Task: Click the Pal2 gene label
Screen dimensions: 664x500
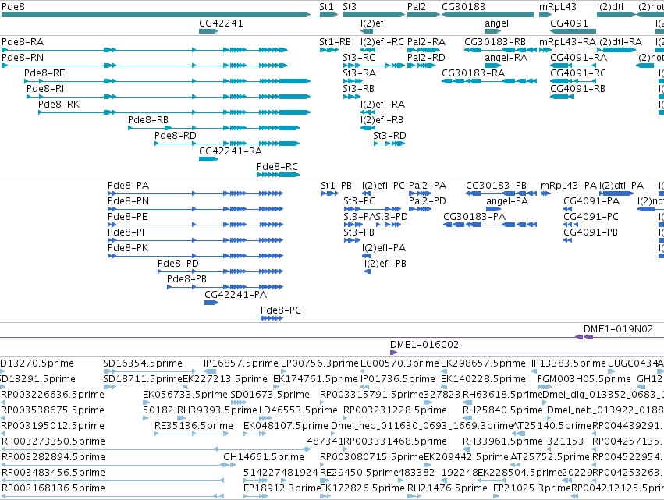Action: [x=417, y=7]
